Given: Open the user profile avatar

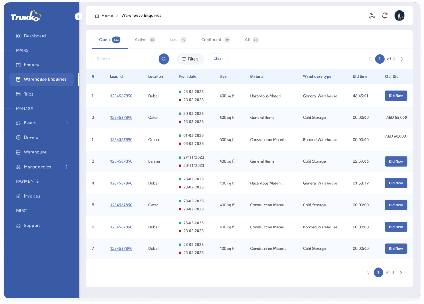Looking at the screenshot, I should pos(399,16).
